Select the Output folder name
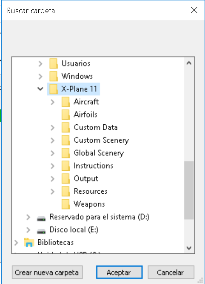This screenshot has height=284, width=205. [86, 178]
